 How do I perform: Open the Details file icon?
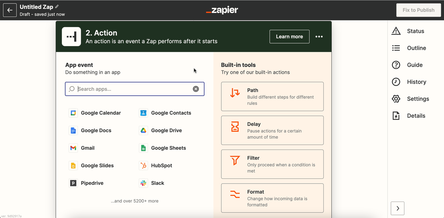pyautogui.click(x=396, y=116)
